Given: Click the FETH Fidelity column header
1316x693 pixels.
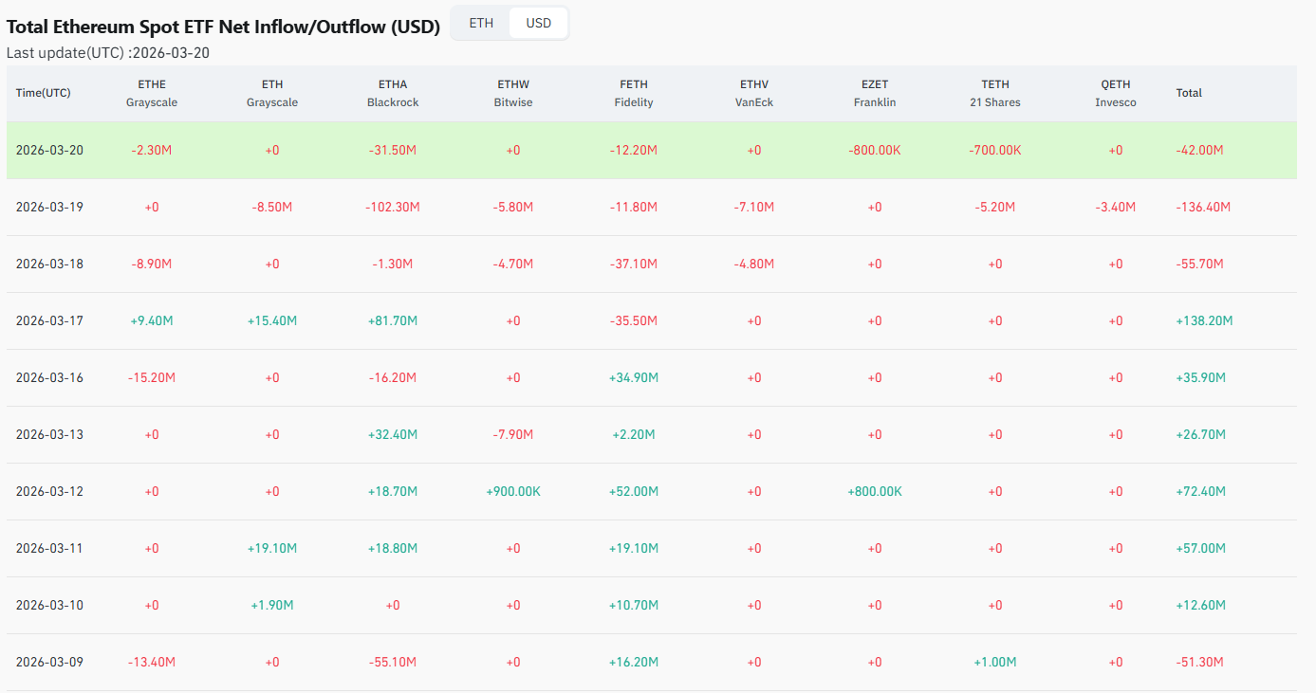Looking at the screenshot, I should pos(634,93).
